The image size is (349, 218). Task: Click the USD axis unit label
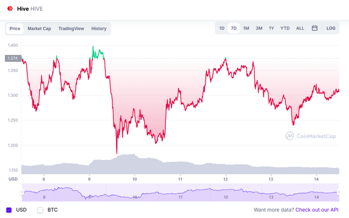[13, 179]
